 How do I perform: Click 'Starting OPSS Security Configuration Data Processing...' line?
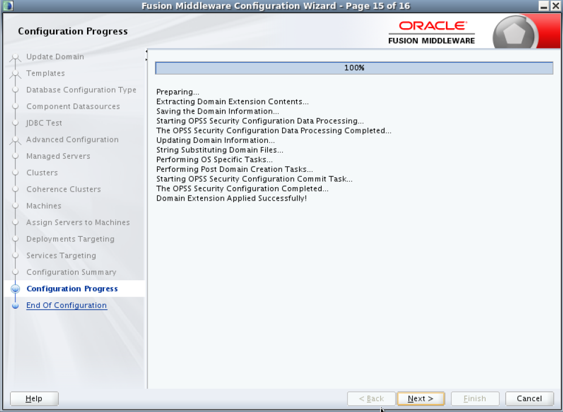click(x=259, y=121)
